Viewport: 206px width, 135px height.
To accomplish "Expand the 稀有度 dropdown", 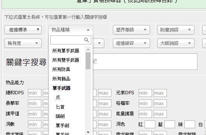I will [x=23, y=43].
